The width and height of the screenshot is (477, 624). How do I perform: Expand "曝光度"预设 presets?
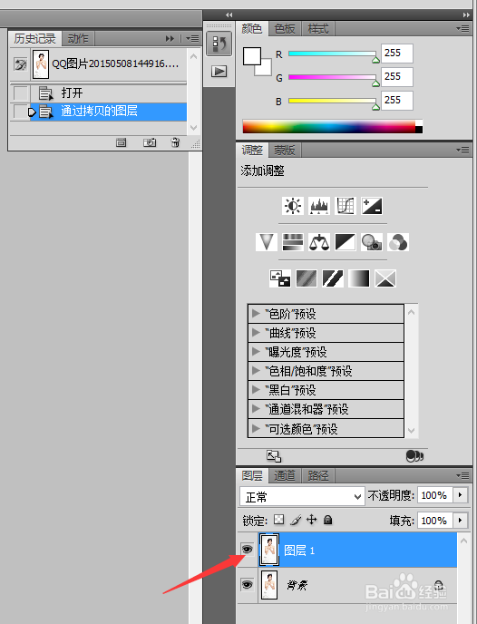(x=256, y=352)
